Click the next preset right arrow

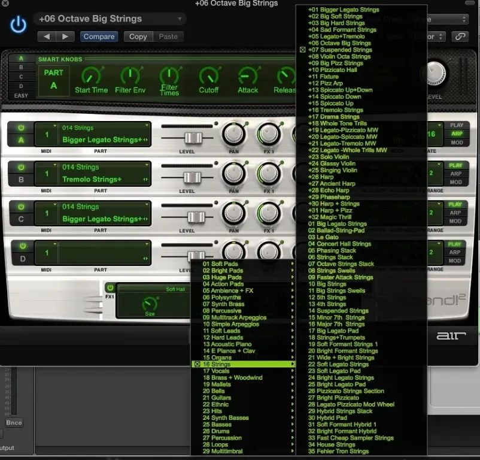point(65,37)
